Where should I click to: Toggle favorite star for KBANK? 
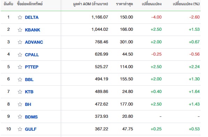pos(20,30)
